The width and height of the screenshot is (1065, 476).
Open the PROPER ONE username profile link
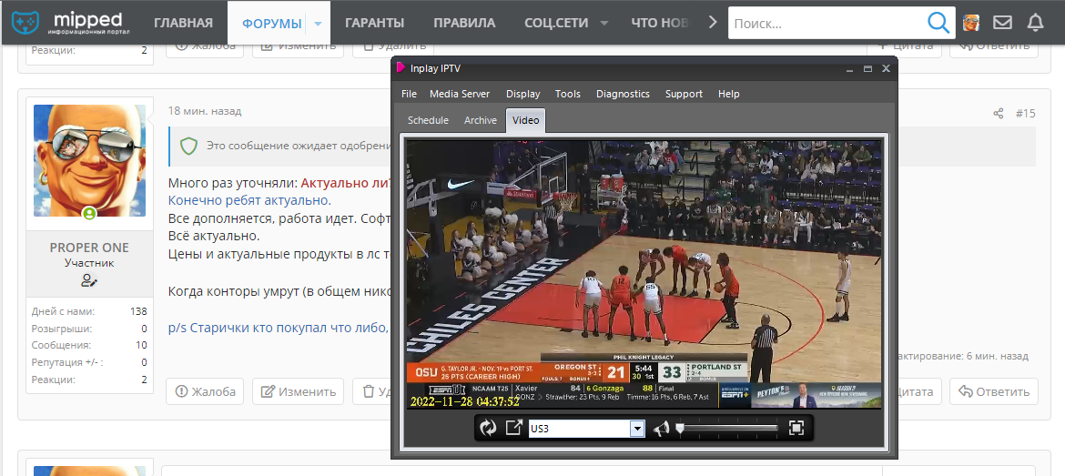pos(89,248)
